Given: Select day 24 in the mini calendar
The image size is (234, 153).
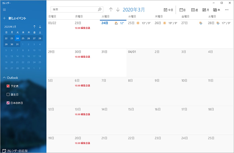Looking at the screenshot, I should [x=17, y=38].
